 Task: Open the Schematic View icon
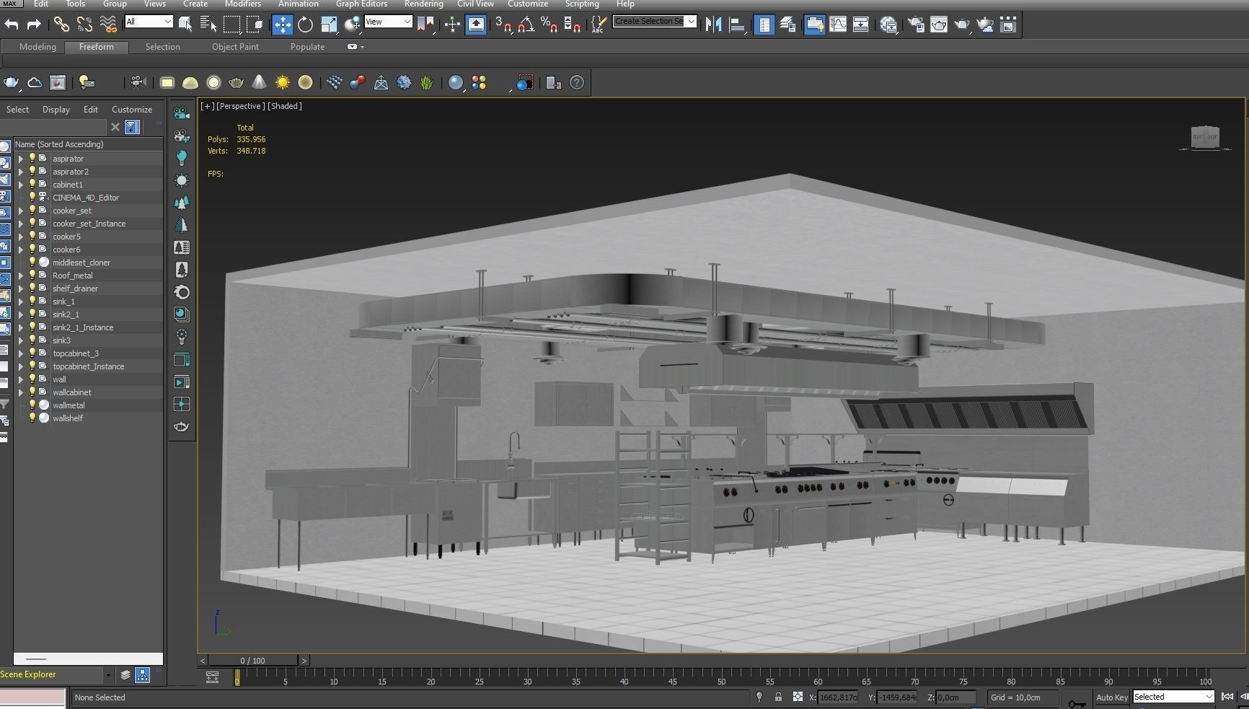pyautogui.click(x=861, y=25)
